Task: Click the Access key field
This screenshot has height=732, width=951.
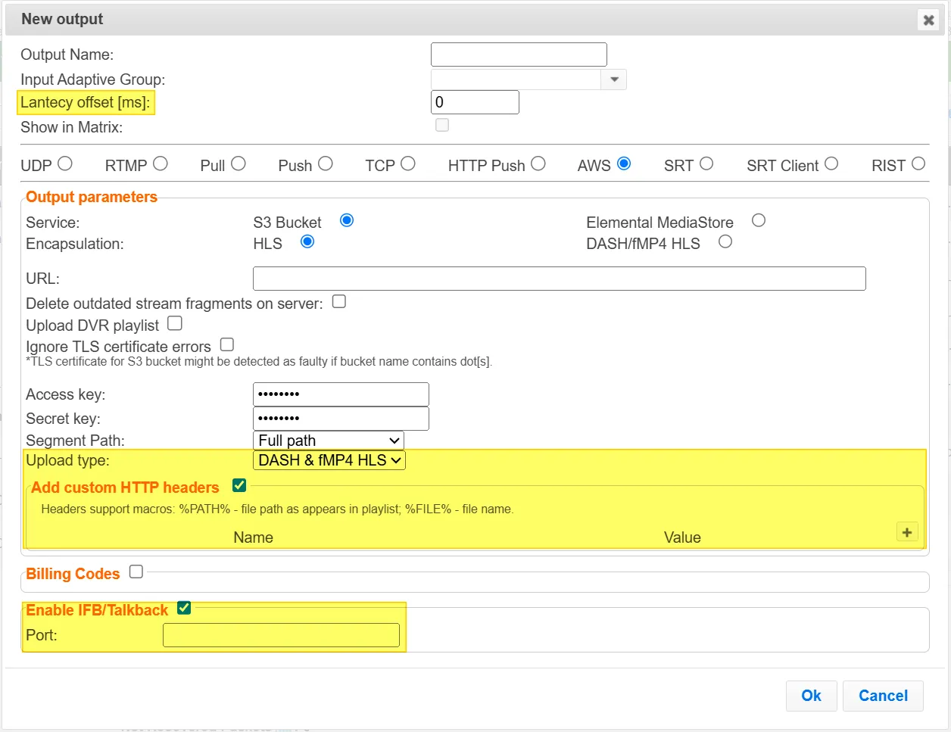Action: (341, 394)
